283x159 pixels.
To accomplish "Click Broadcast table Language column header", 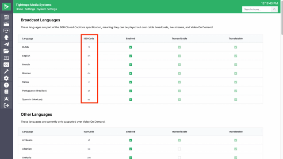I will 27,38.
